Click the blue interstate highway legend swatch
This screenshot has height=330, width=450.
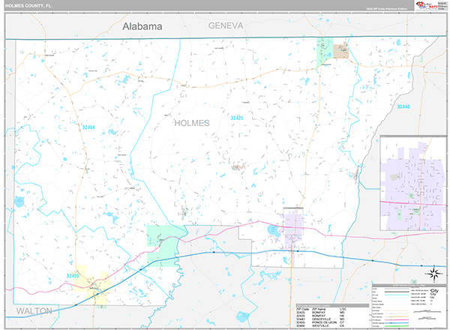click(x=397, y=322)
